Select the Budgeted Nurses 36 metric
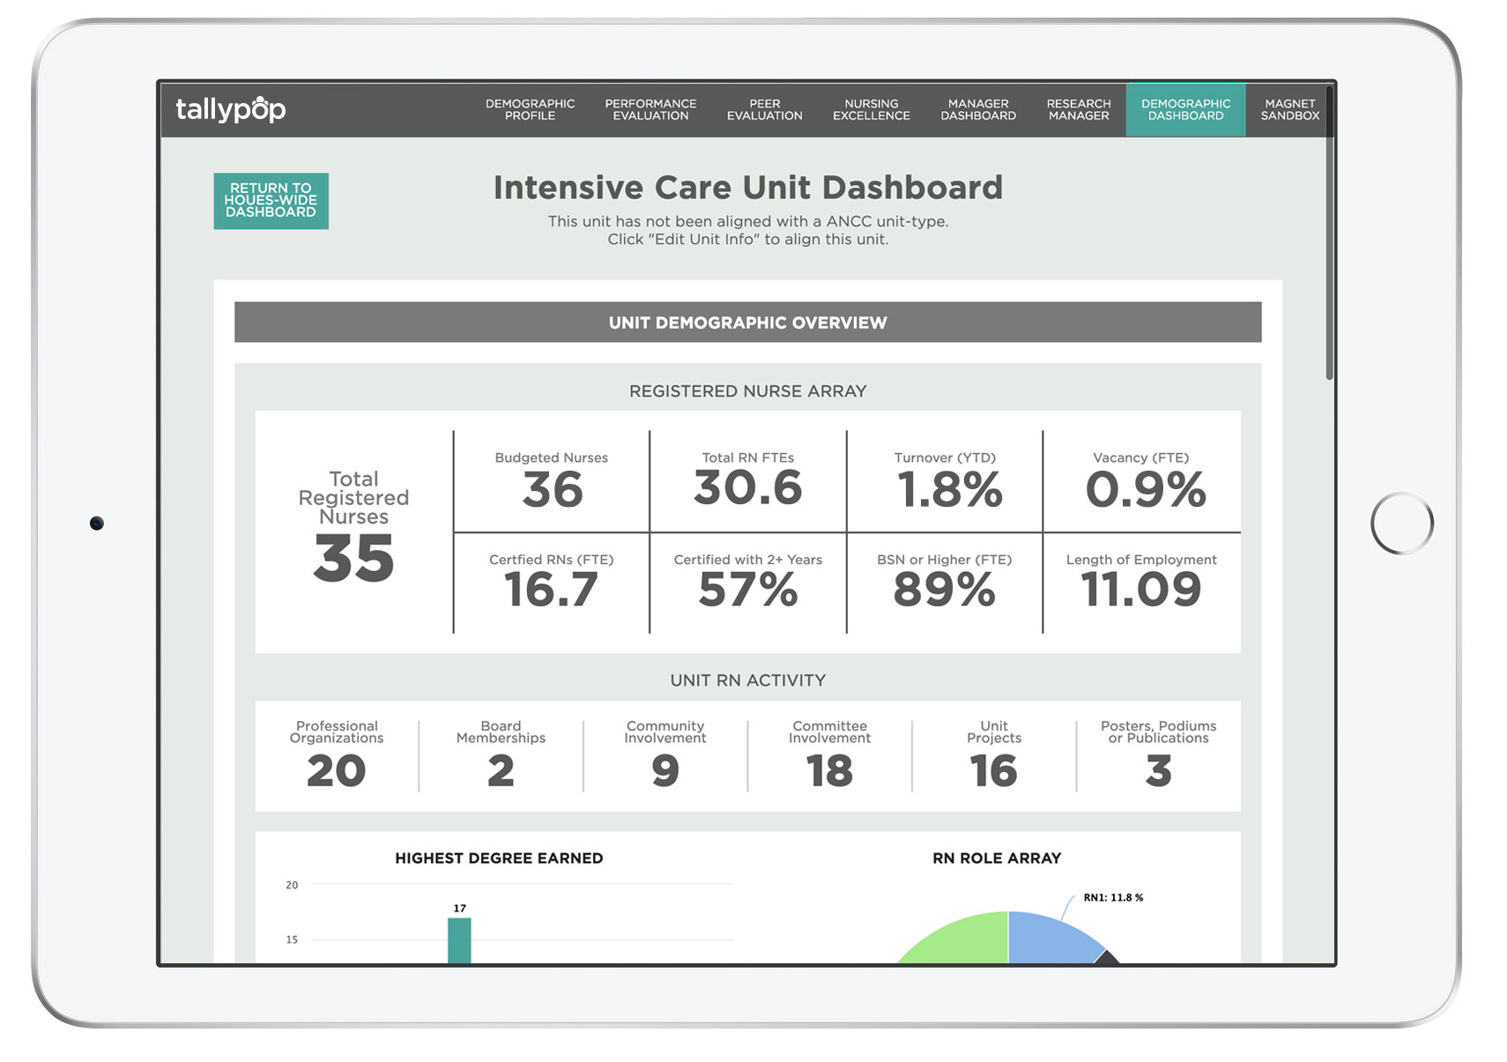This screenshot has width=1507, height=1062. click(552, 488)
